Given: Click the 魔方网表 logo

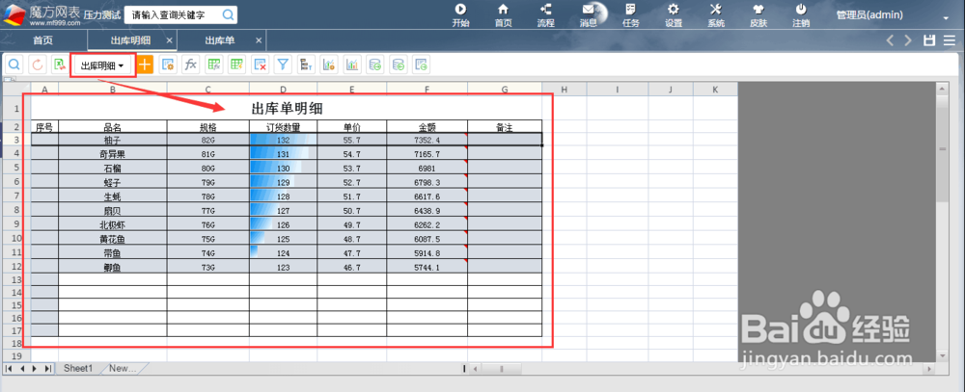Looking at the screenshot, I should click(x=41, y=14).
